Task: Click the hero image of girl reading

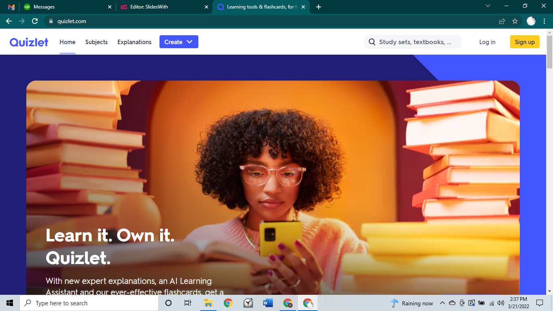Action: [273, 187]
